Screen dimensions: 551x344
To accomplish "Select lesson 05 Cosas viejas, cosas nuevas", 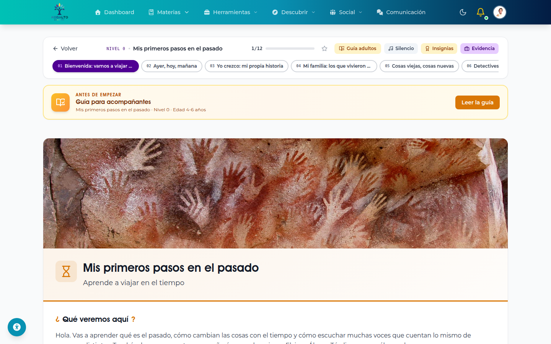I will click(x=419, y=66).
